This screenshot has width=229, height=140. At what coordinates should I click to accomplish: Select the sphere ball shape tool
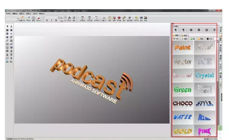tap(11, 51)
